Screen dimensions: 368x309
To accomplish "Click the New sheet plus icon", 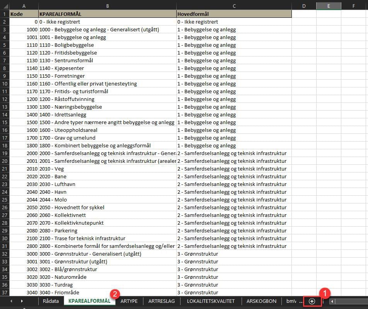I will pos(312,301).
